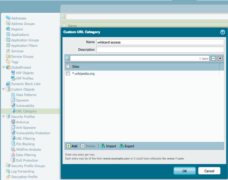The height and width of the screenshot is (180, 228).
Task: Open Custom Objects label in tree
Action: [x=23, y=89]
